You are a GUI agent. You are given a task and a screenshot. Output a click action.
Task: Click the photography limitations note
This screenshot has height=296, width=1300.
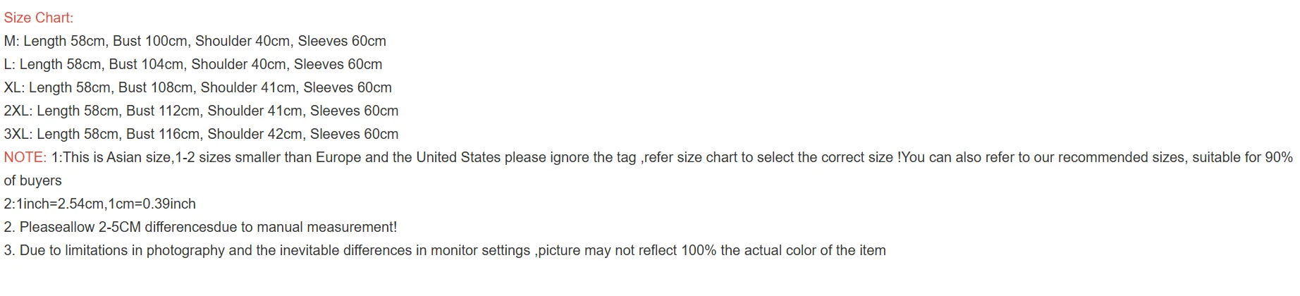(x=444, y=250)
